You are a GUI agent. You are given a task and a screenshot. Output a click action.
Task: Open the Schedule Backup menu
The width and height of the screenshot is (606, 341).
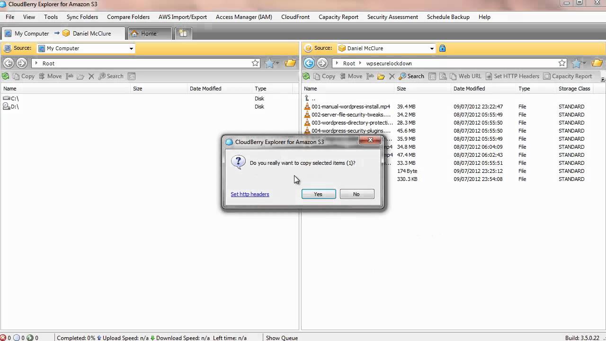click(x=448, y=17)
